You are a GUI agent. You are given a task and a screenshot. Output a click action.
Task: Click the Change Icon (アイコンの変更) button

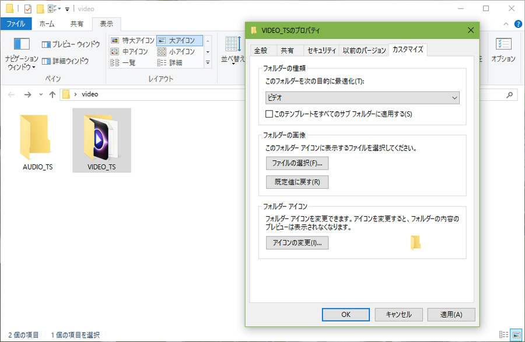point(297,243)
